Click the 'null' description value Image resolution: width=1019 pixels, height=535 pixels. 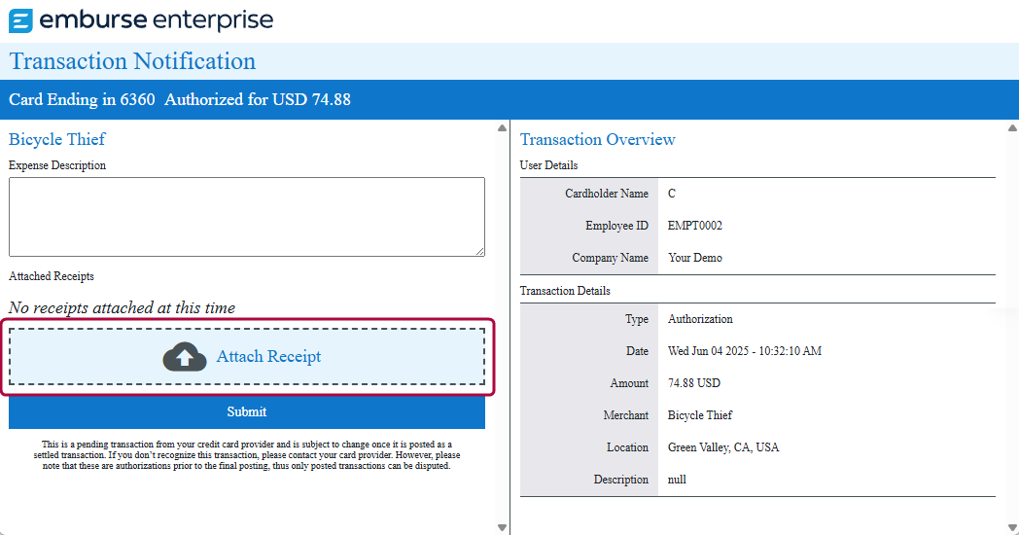tap(677, 480)
